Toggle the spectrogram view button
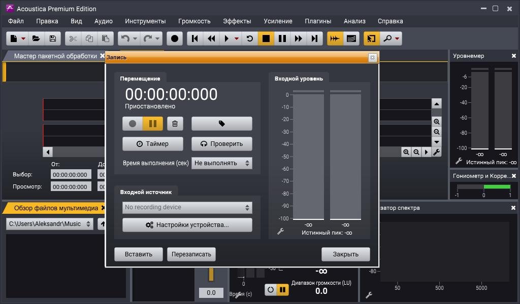This screenshot has height=304, width=520. (351, 39)
